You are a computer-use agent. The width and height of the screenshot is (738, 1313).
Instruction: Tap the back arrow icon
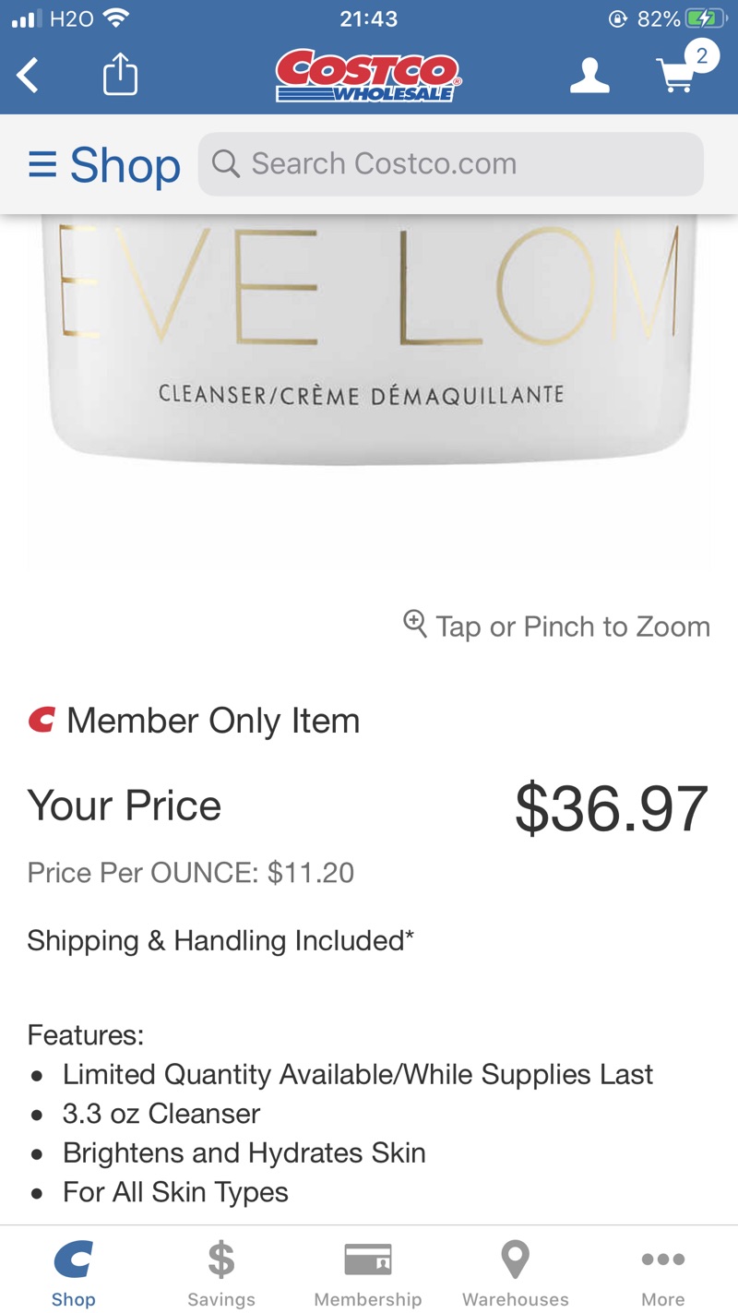pos(29,76)
